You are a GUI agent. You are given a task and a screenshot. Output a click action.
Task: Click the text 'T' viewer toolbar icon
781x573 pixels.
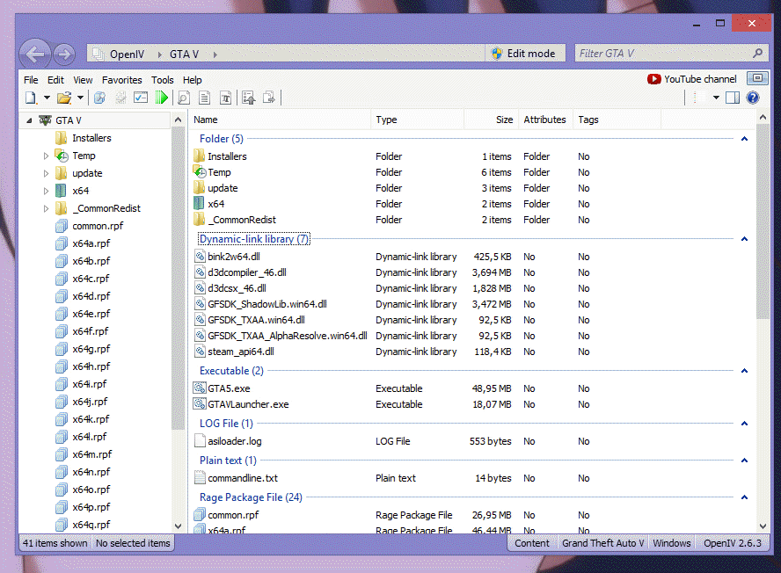pos(225,98)
